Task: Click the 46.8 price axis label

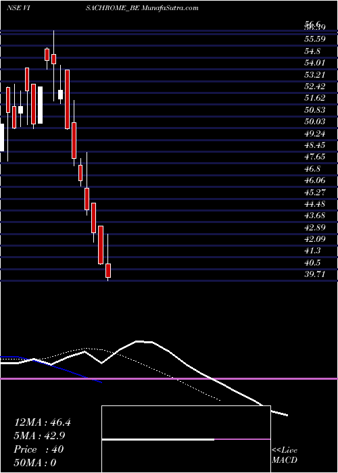Action: point(312,169)
